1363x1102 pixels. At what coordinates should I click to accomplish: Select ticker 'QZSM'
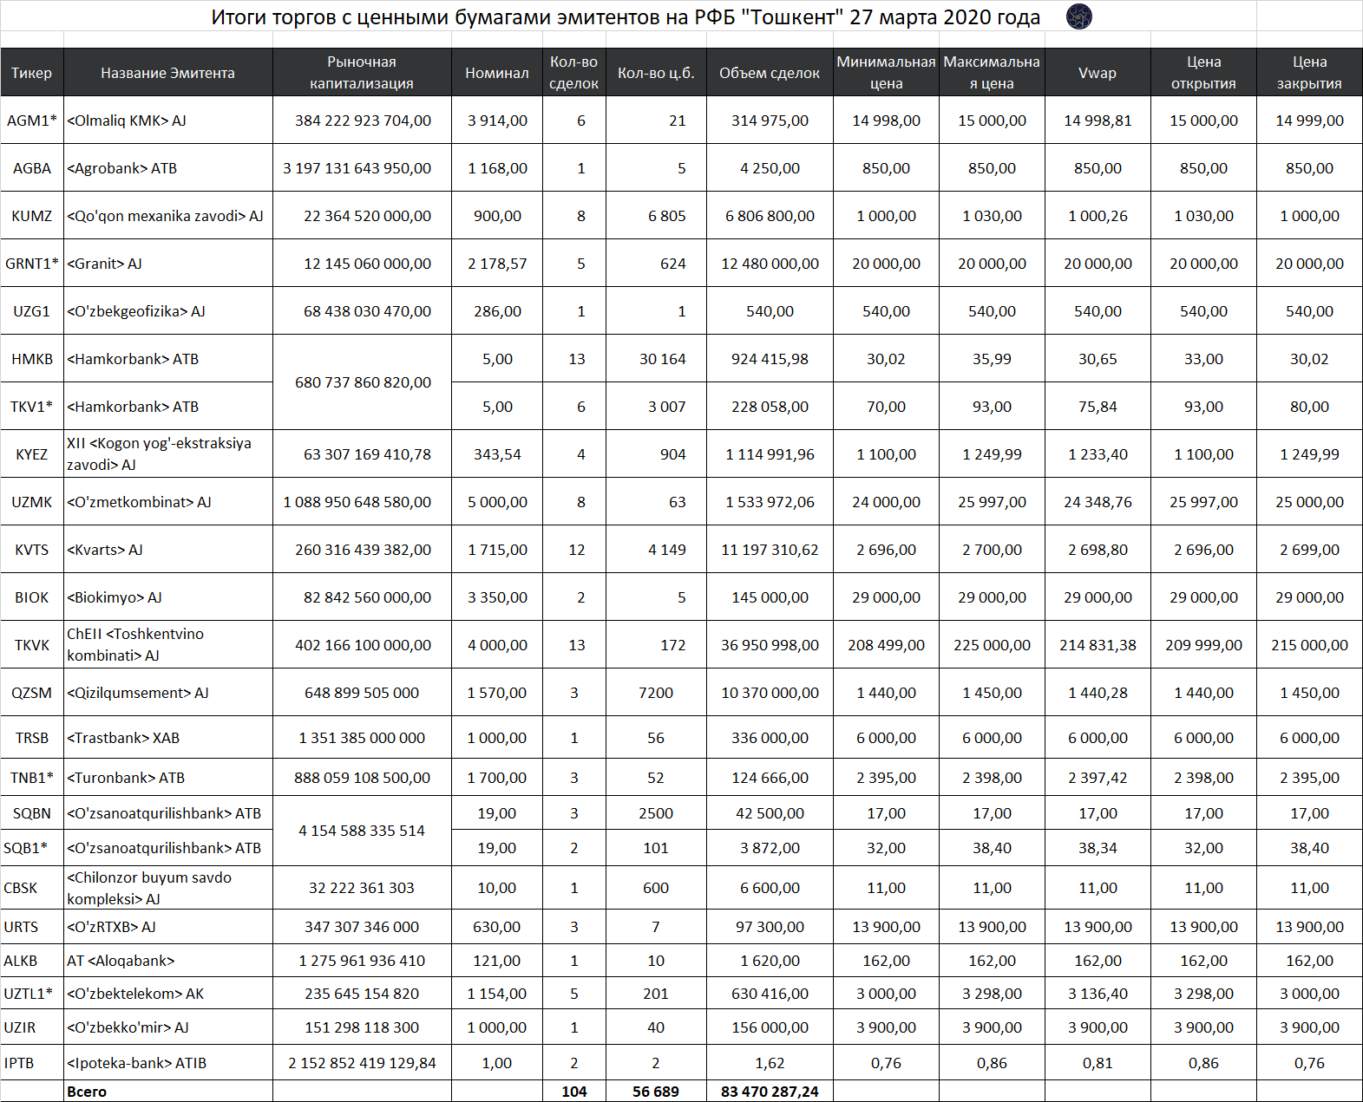[x=32, y=693]
